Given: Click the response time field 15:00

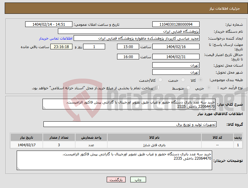Looking at the screenshot, I should (128, 47).
